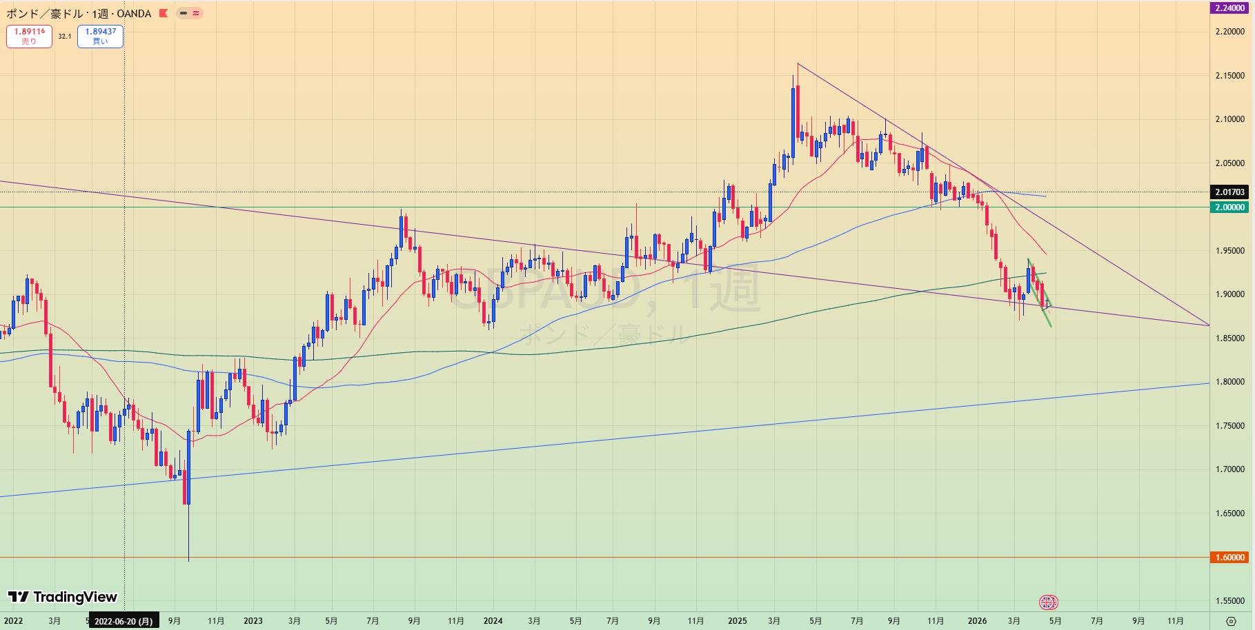This screenshot has width=1255, height=630.
Task: Open chart settings hexagon gear icon
Action: point(1231,621)
